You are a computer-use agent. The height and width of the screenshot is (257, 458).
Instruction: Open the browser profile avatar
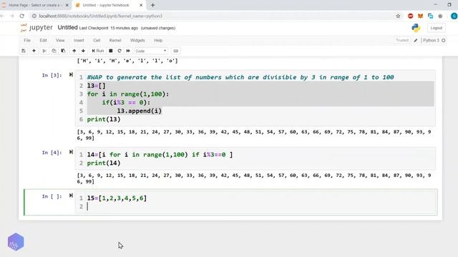point(454,16)
